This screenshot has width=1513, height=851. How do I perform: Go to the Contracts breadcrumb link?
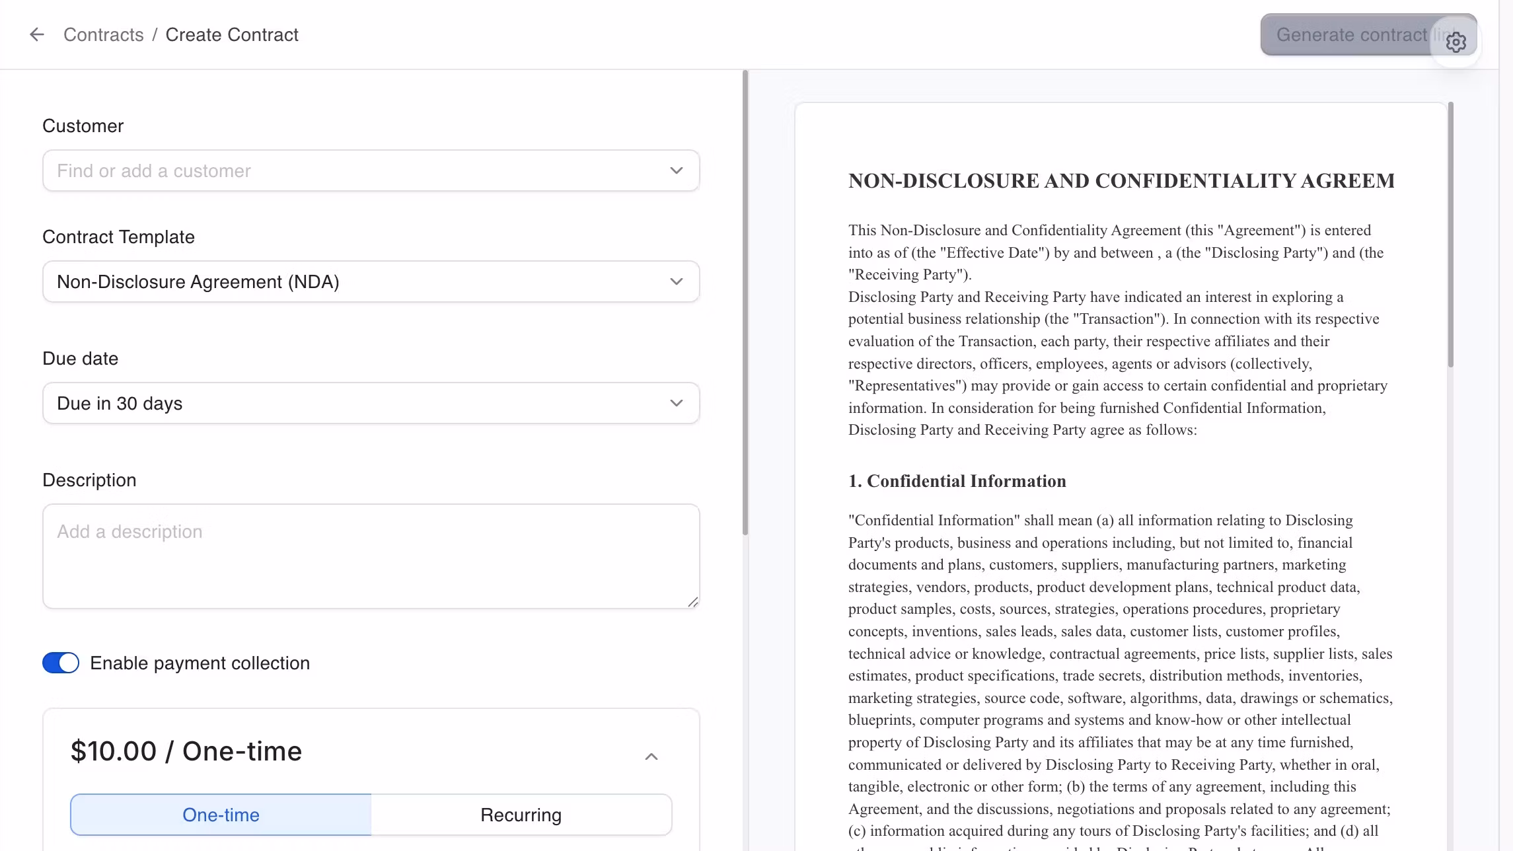click(104, 34)
